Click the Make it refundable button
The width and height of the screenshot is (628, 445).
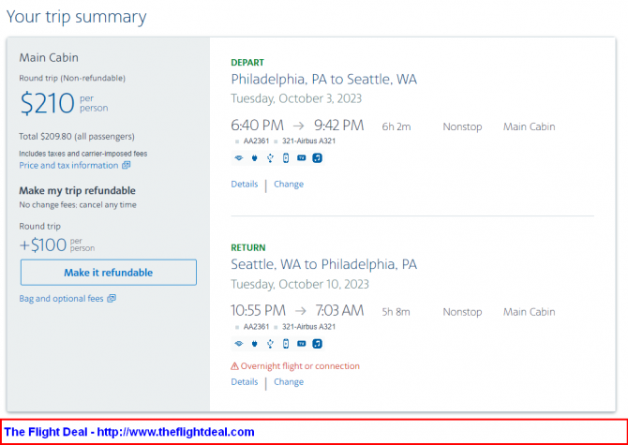[x=109, y=273]
